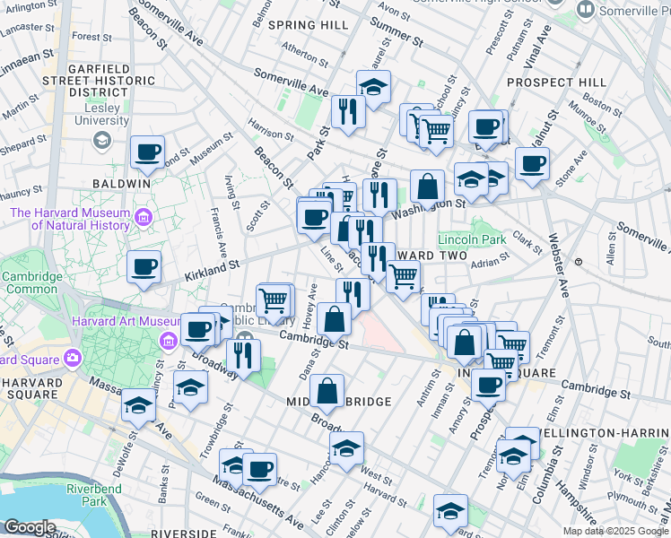
Task: Click the SPRING HILL neighborhood label
Action: coord(308,25)
